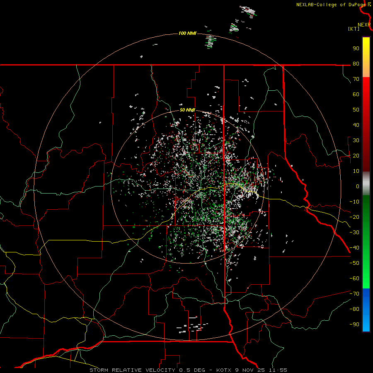Click the positive 40 legend label
Screen dimensions: 373x373
[x=356, y=125]
